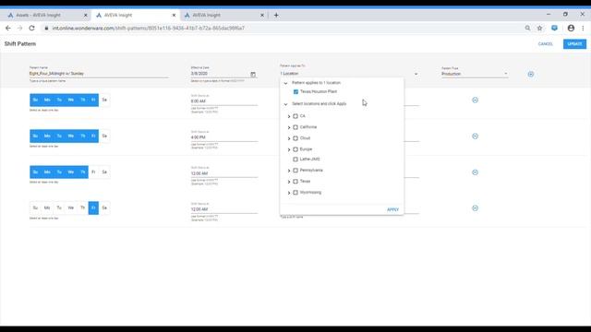The width and height of the screenshot is (591, 332).
Task: Click the UPDATE button
Action: tap(574, 44)
